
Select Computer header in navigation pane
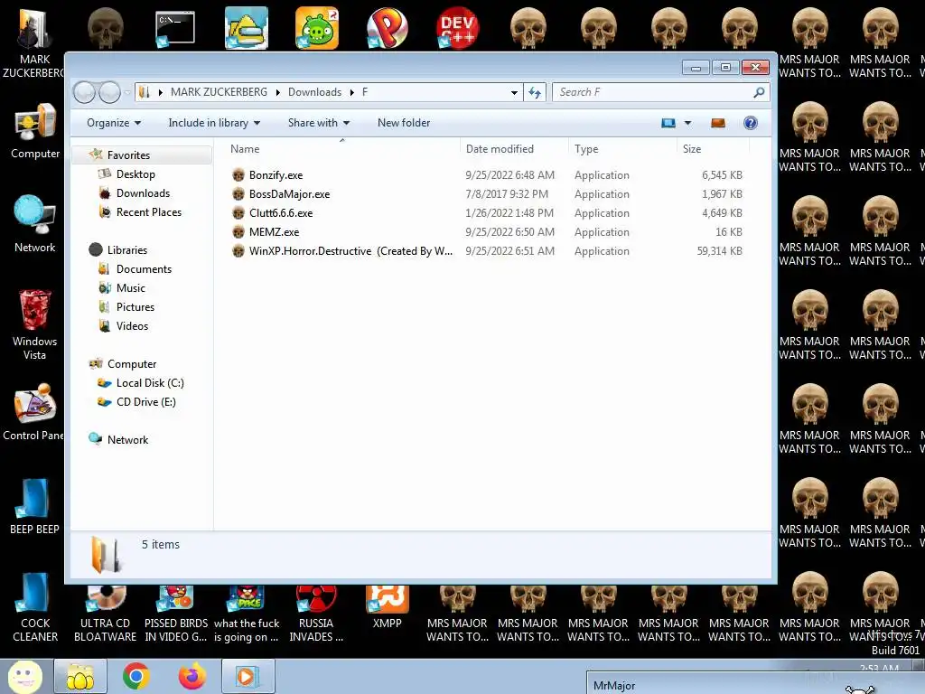pos(132,364)
